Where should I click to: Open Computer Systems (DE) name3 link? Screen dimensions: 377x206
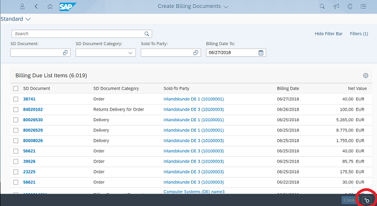[x=194, y=192]
